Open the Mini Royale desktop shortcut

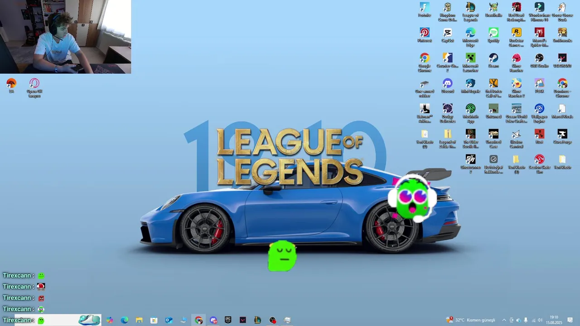click(x=470, y=86)
